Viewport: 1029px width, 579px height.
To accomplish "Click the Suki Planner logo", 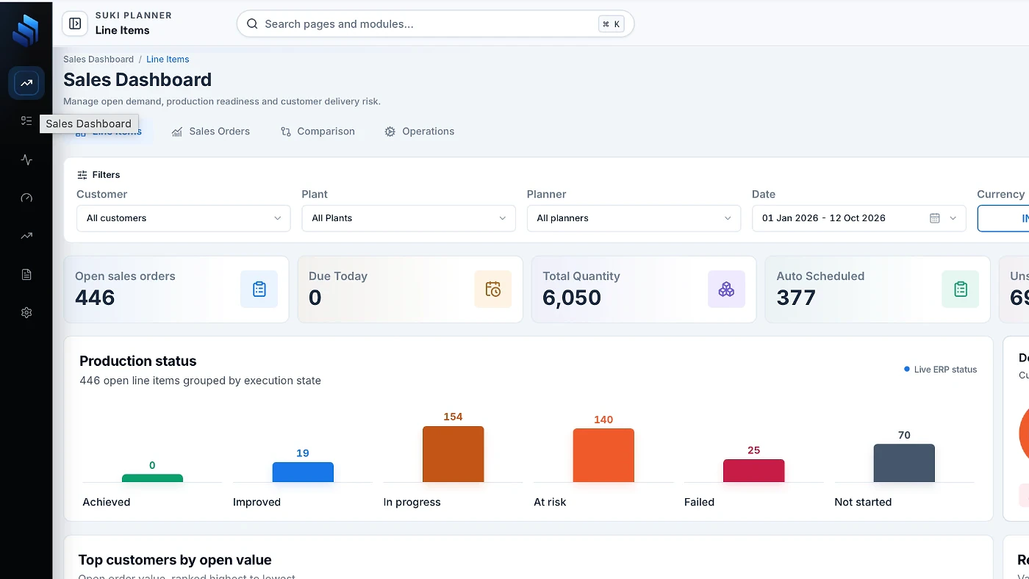I will [x=26, y=30].
